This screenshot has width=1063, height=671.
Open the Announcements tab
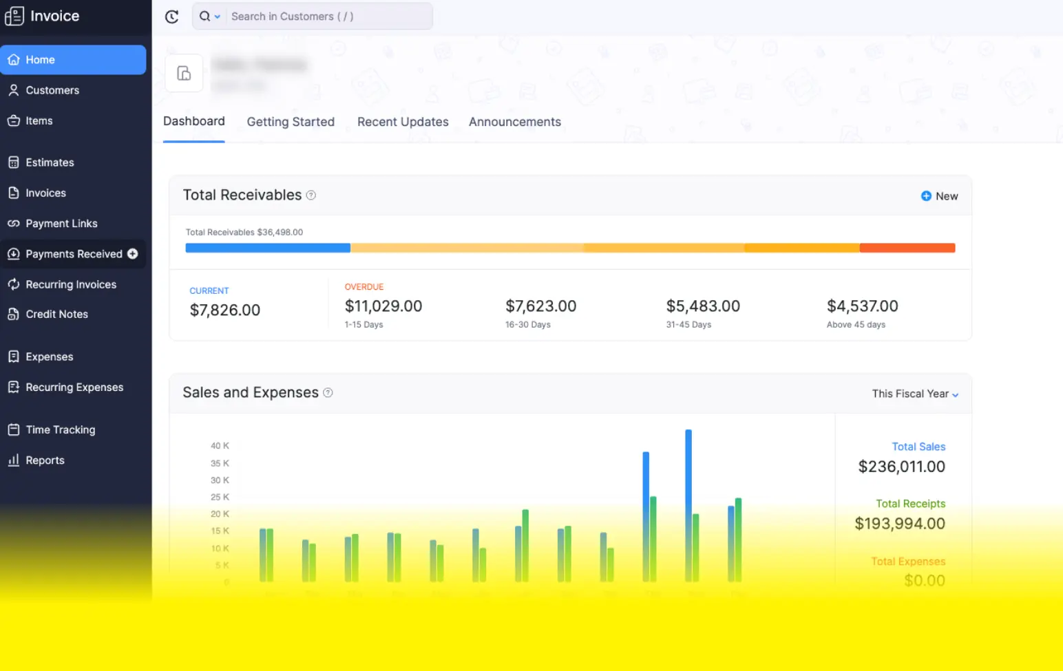(514, 122)
